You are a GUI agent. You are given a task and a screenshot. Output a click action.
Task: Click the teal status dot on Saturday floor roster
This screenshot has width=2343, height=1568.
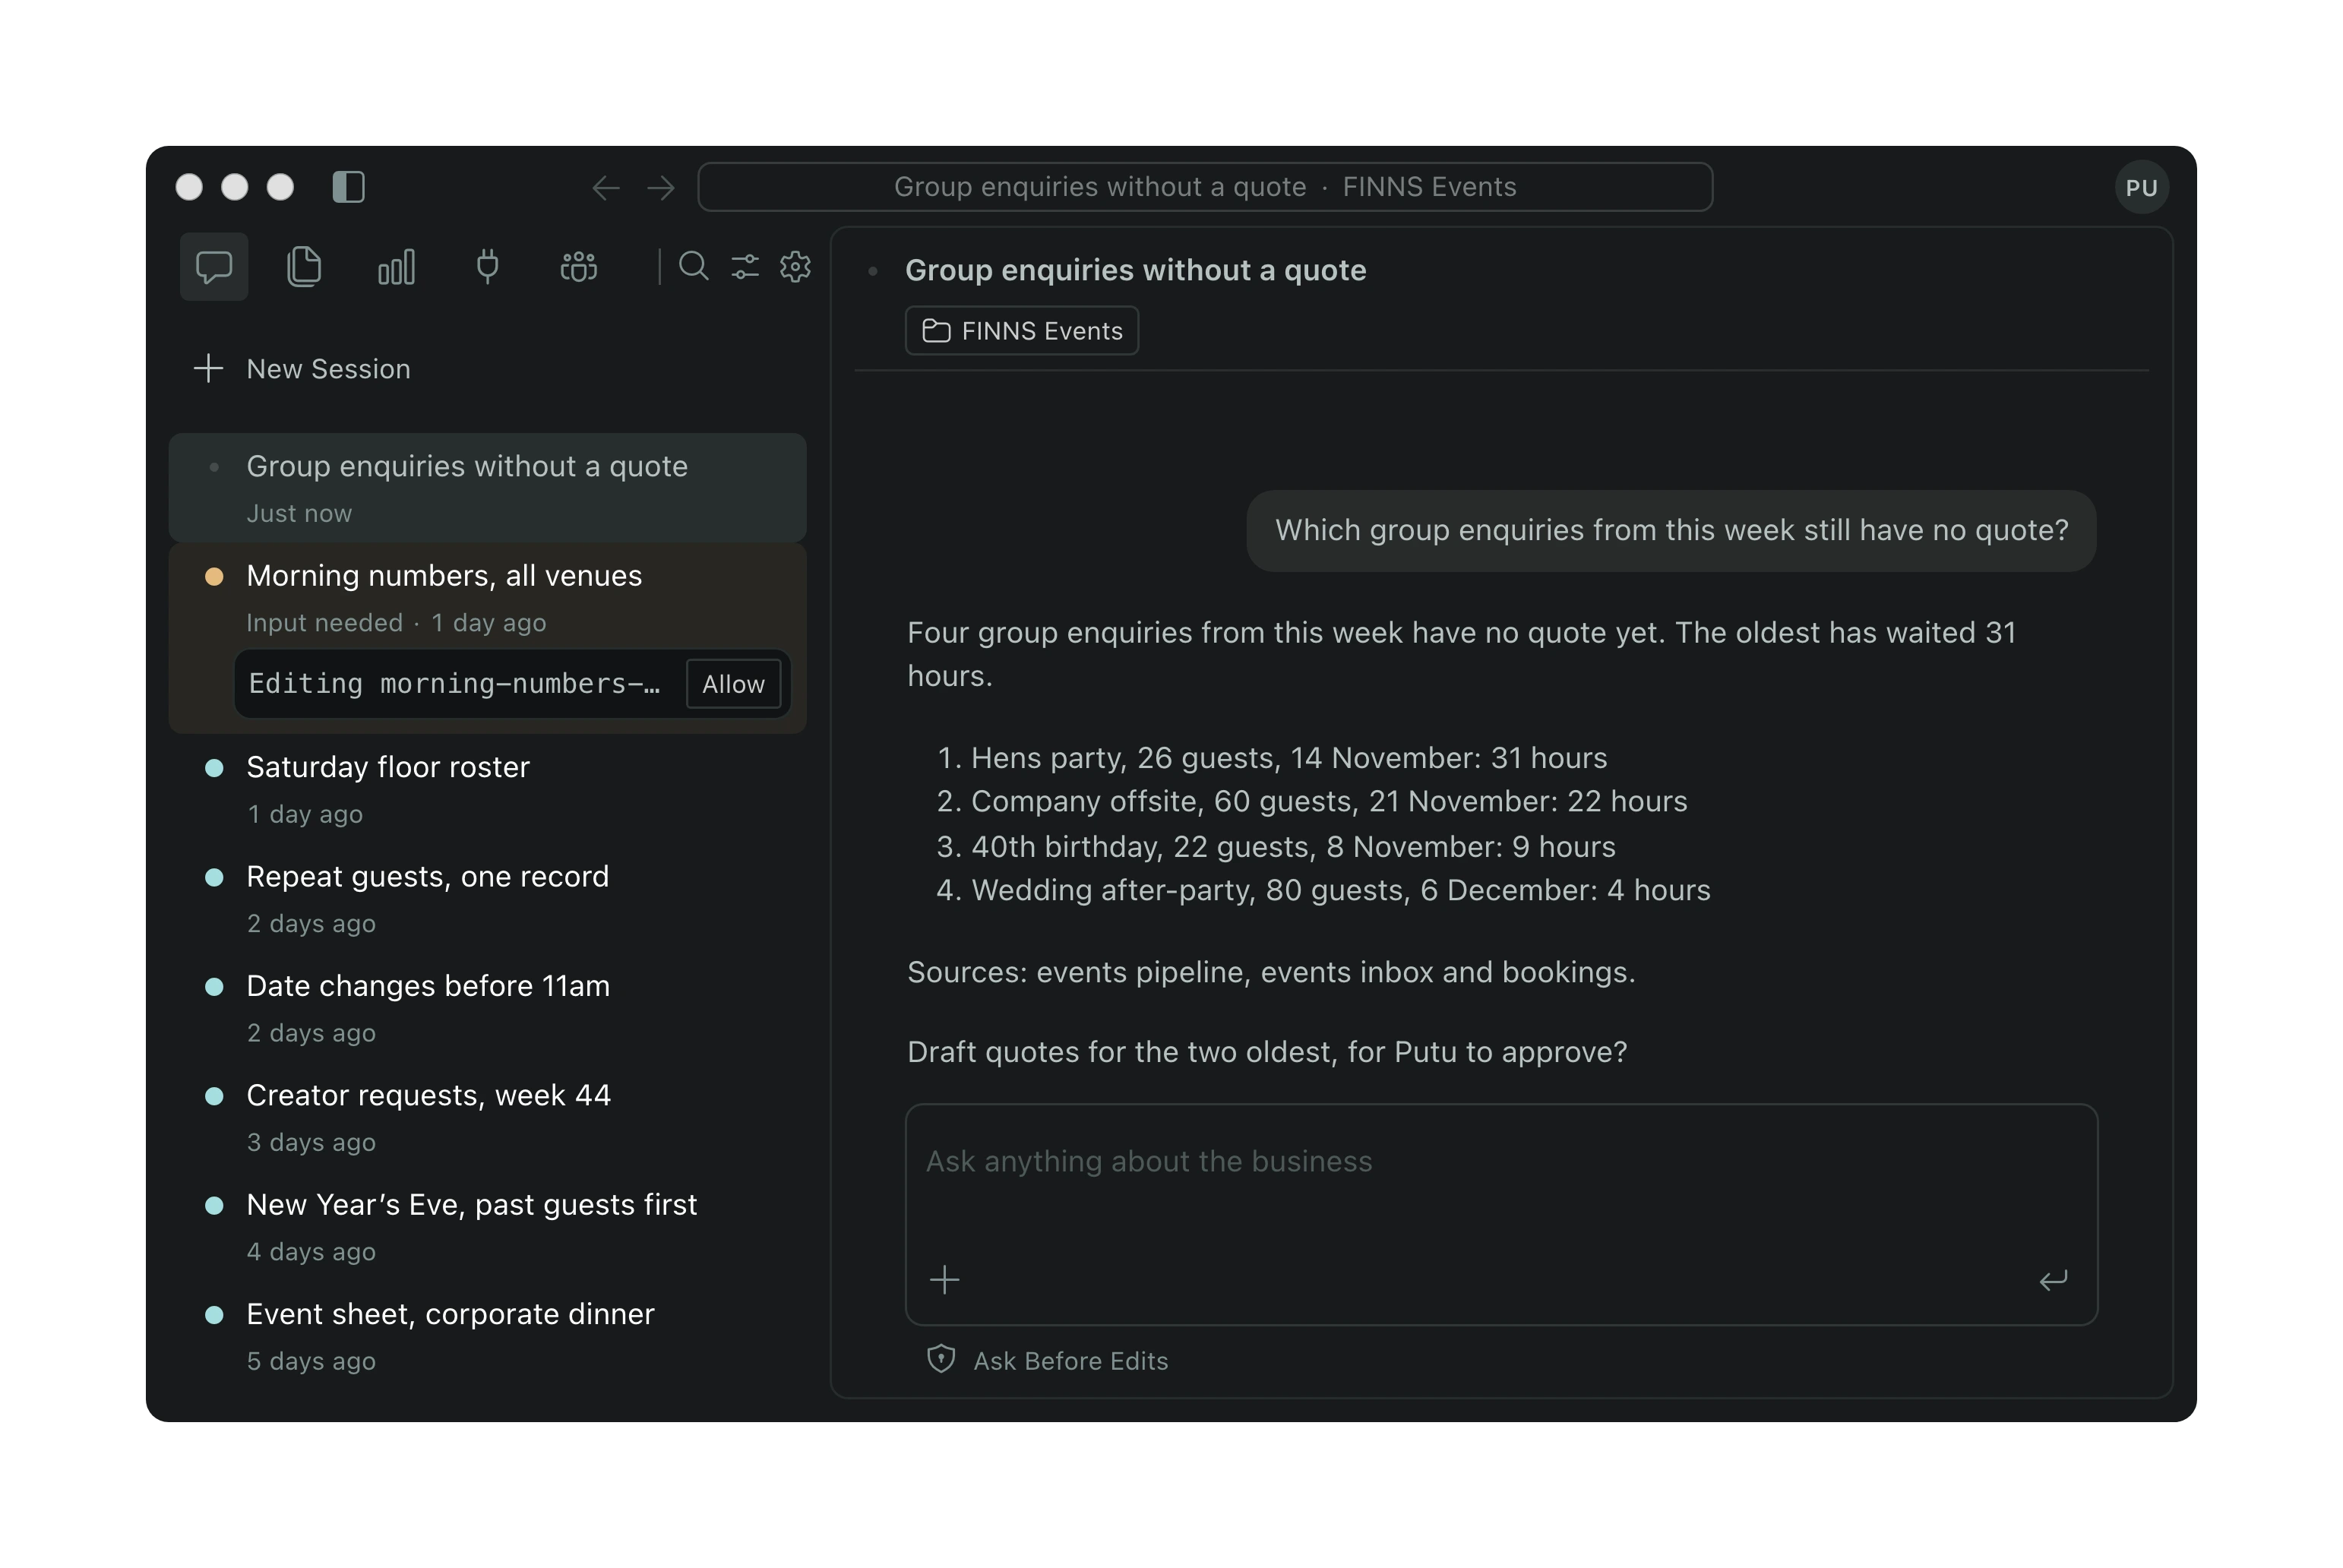point(214,767)
